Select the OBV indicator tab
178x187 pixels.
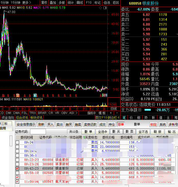[x=64, y=113]
